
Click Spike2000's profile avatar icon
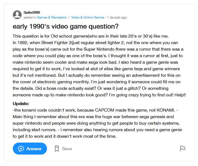17,15
